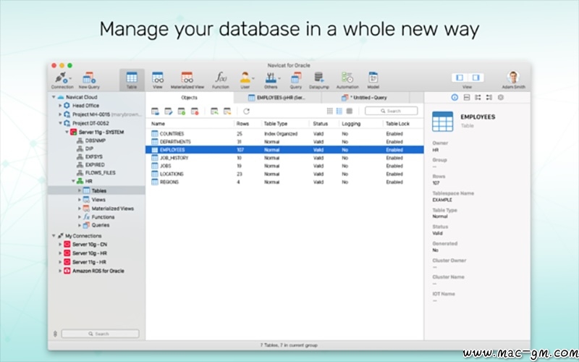Select the FLOWS_FILES schema

[x=96, y=173]
